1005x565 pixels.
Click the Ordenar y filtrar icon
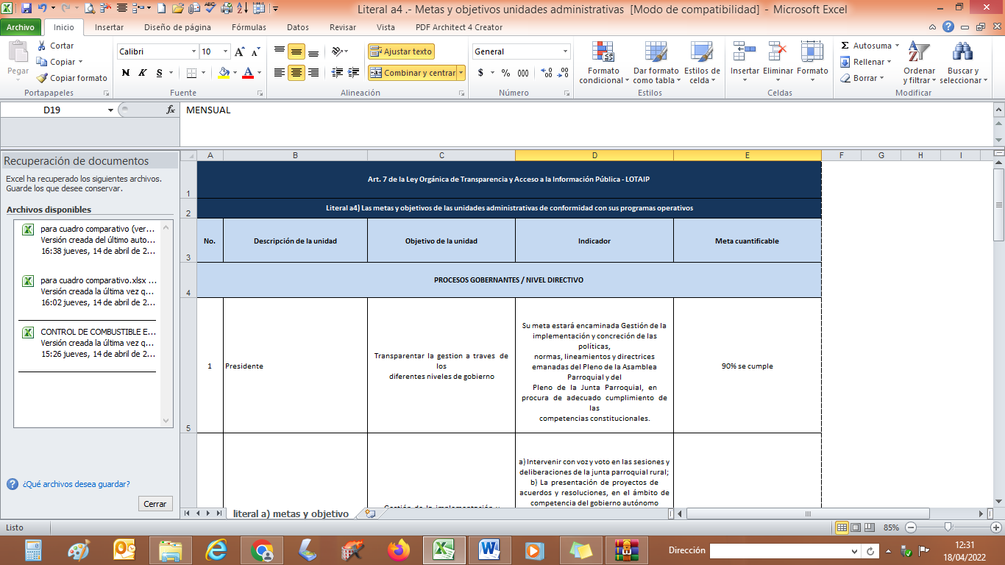[919, 53]
